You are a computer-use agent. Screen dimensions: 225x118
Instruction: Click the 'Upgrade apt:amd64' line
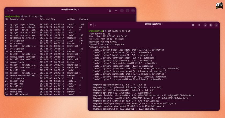[x=122, y=93]
